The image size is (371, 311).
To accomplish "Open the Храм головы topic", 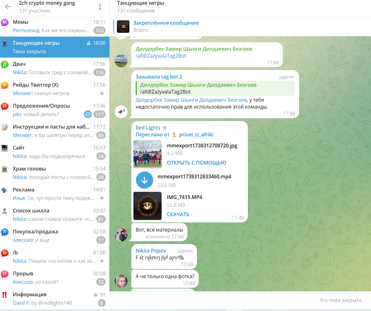I will [x=55, y=173].
